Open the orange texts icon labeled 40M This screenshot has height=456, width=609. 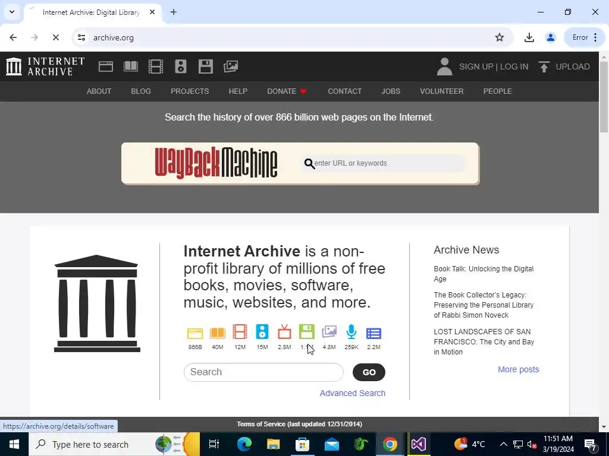coord(218,333)
